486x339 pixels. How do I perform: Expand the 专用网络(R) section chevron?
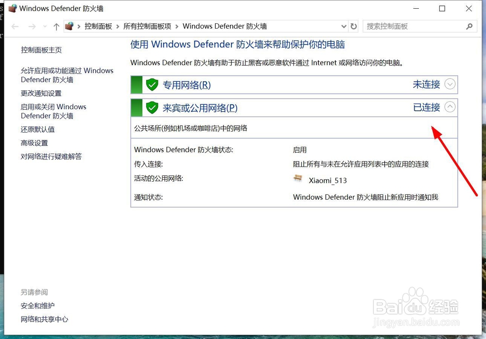[450, 84]
